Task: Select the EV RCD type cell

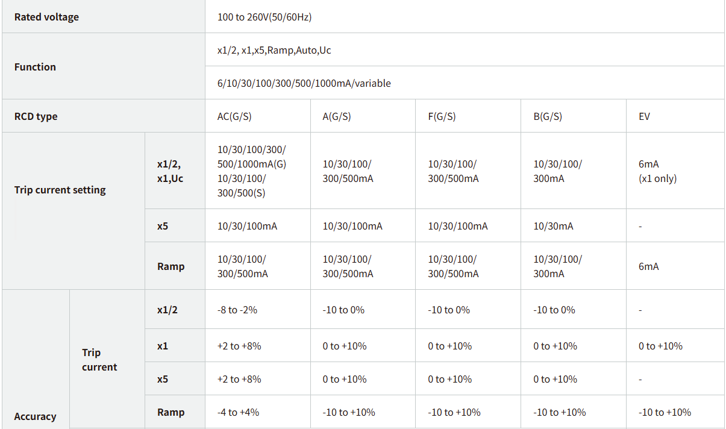Action: 645,116
